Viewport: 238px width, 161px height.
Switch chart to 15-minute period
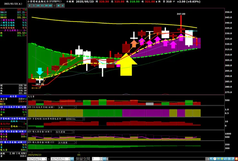point(42,5)
